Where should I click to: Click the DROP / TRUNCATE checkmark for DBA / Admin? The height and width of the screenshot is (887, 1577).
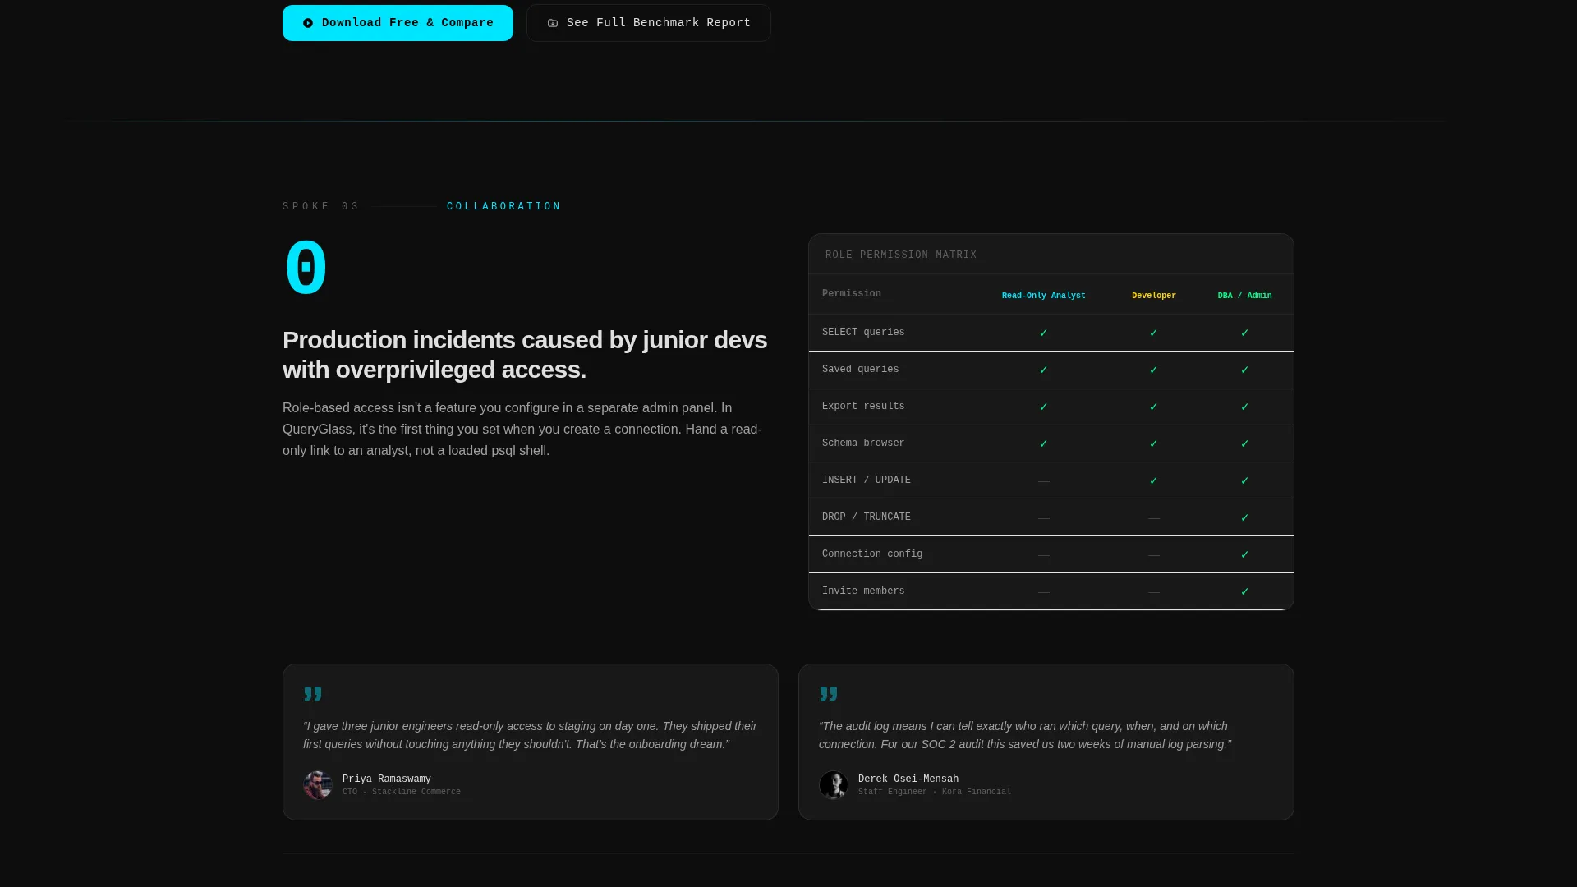pos(1244,517)
